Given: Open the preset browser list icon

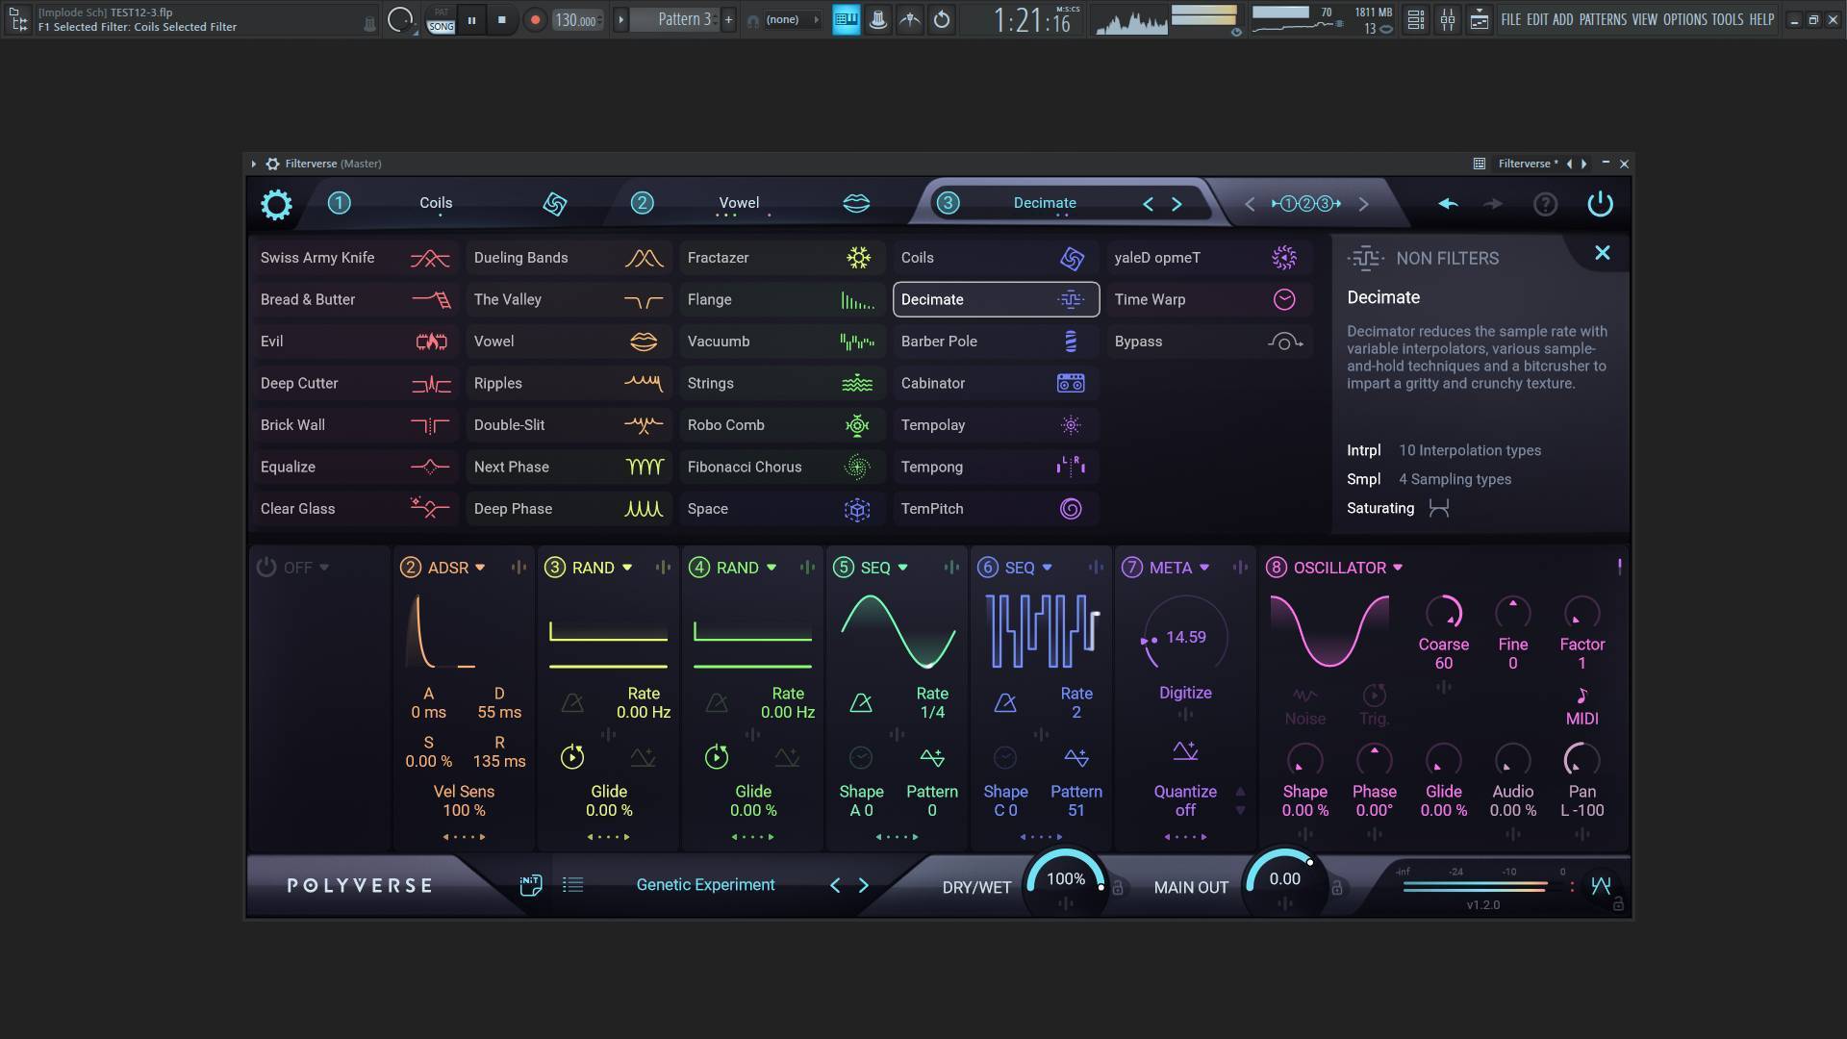Looking at the screenshot, I should point(572,885).
